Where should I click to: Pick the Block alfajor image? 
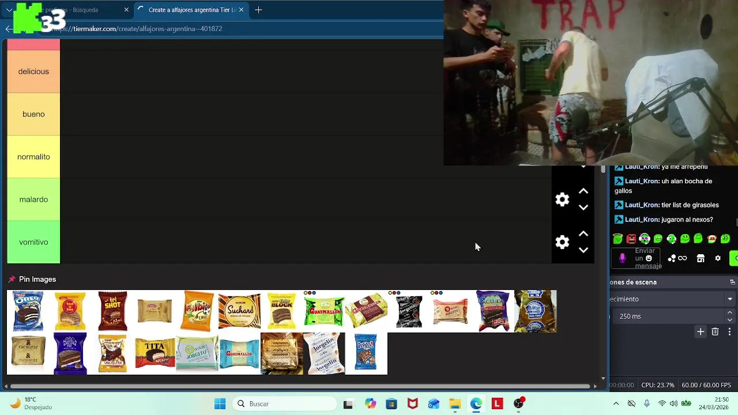pos(282,311)
